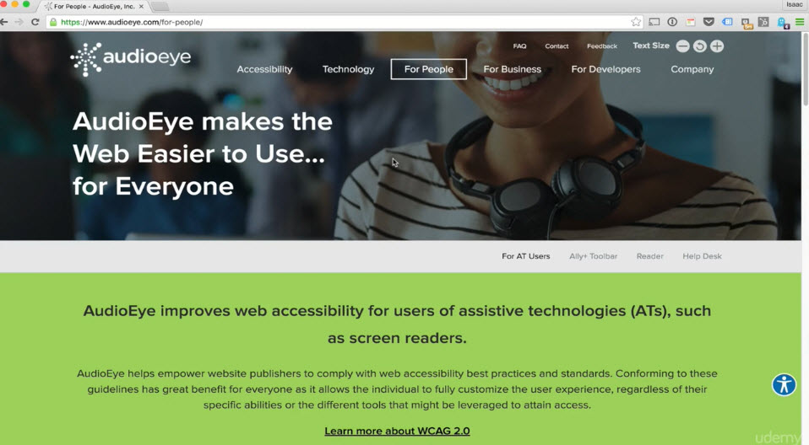Open the Technology nav menu
Screen dimensions: 809x445
(348, 69)
